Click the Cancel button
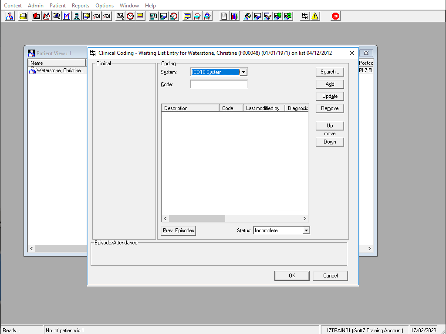 330,276
